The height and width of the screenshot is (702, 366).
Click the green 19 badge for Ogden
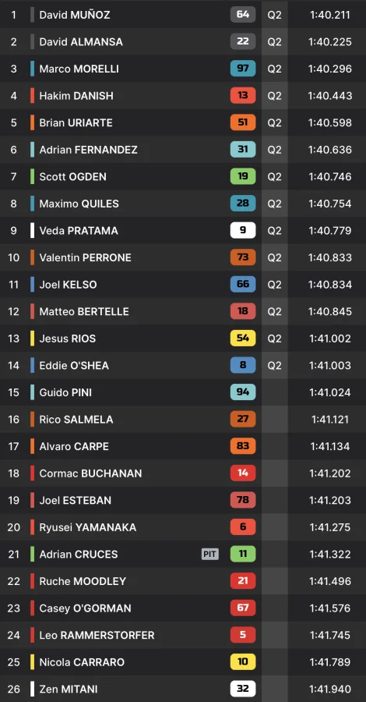tap(243, 176)
